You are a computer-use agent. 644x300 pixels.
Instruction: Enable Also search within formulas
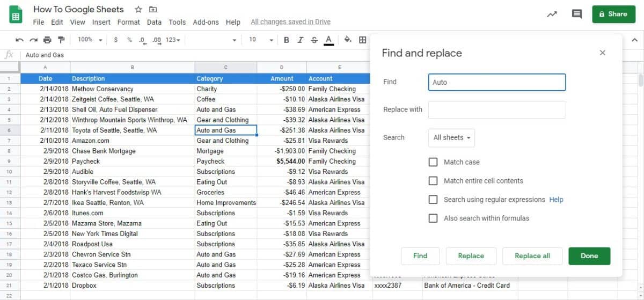[x=433, y=218]
